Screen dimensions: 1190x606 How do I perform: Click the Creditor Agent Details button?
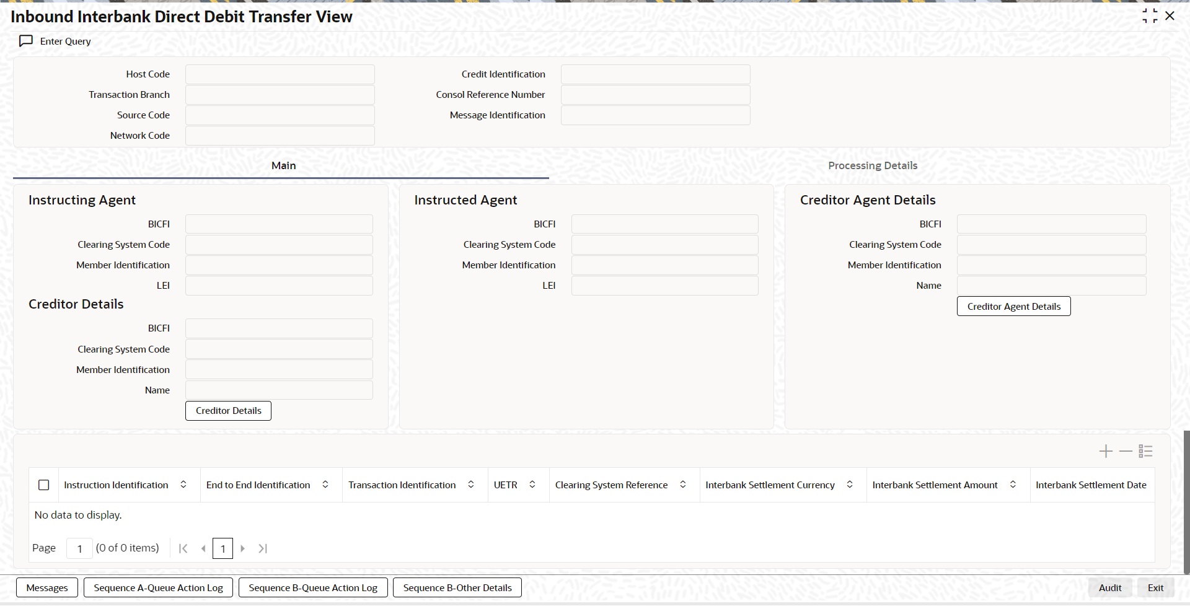click(1014, 307)
